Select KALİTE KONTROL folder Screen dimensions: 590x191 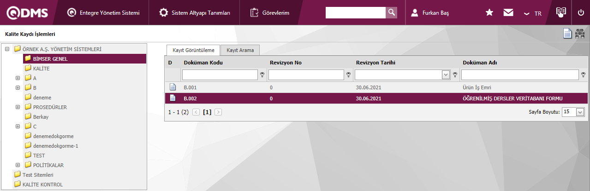(42, 185)
